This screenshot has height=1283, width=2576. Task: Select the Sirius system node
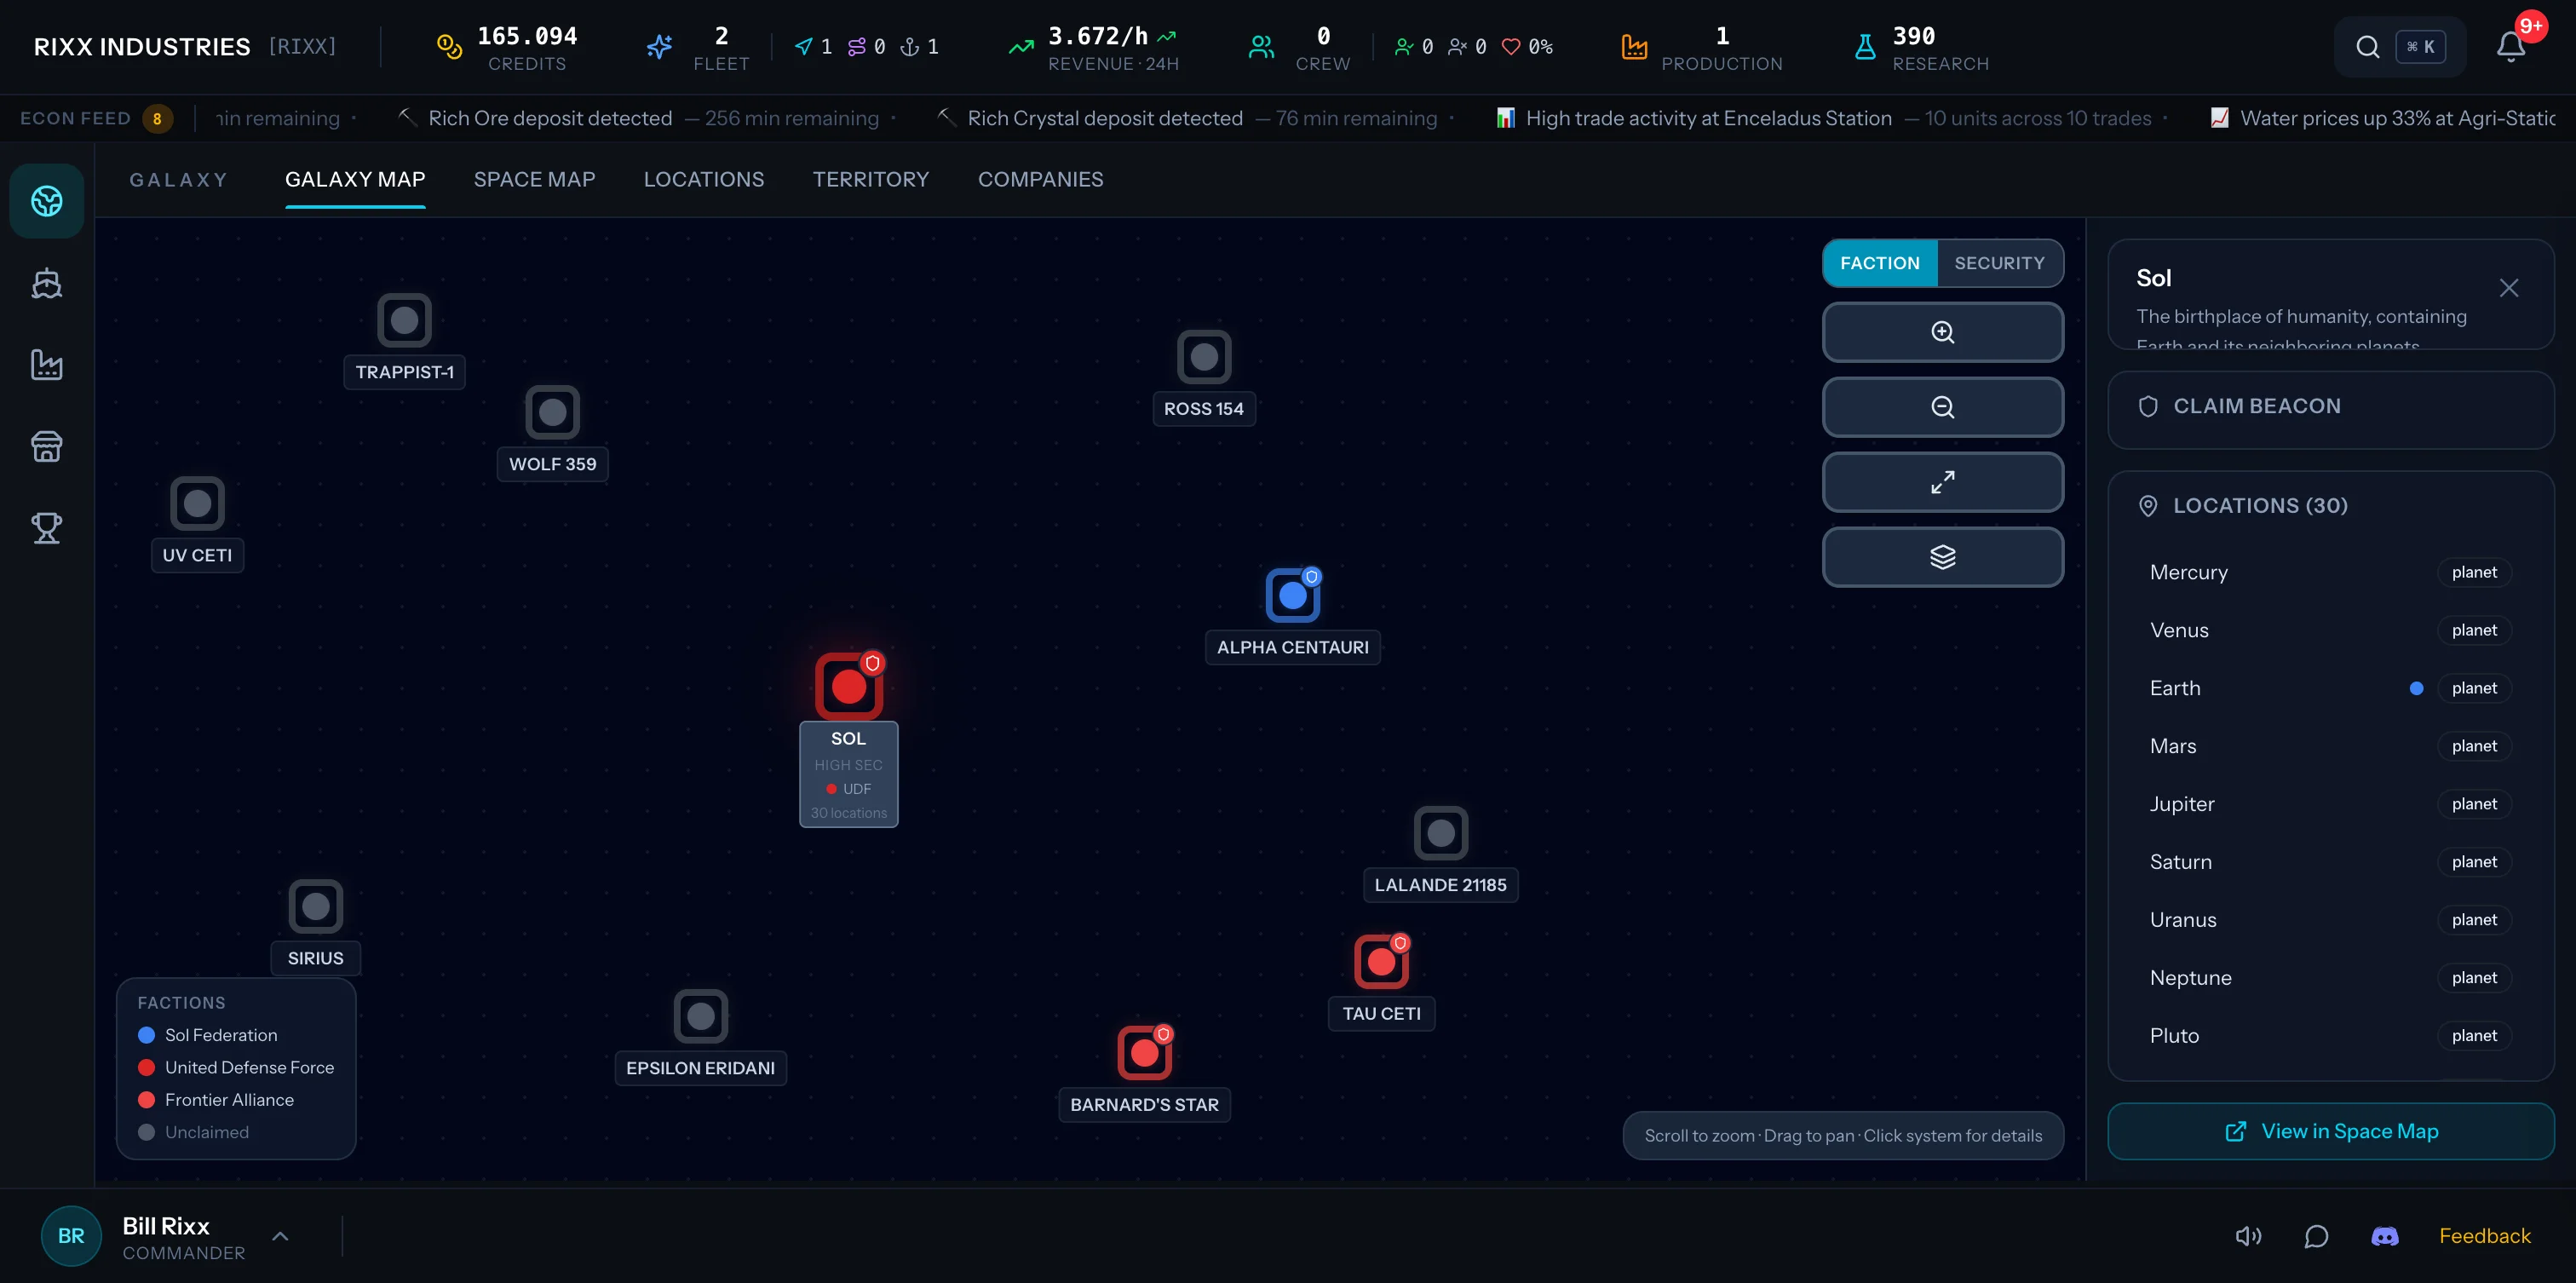(315, 906)
